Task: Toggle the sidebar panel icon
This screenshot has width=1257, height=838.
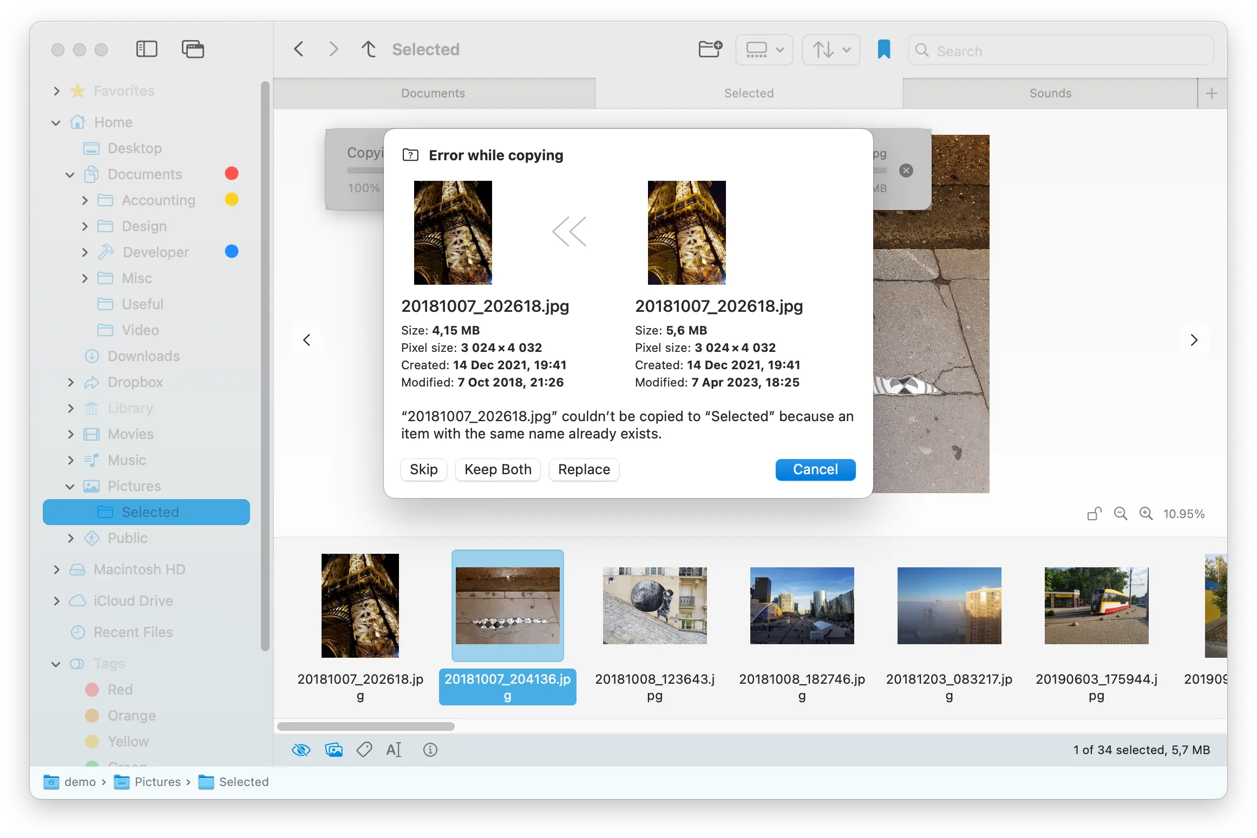Action: pos(147,49)
